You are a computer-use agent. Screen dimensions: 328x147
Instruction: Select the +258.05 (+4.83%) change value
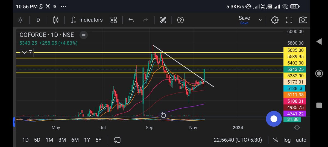click(58, 43)
